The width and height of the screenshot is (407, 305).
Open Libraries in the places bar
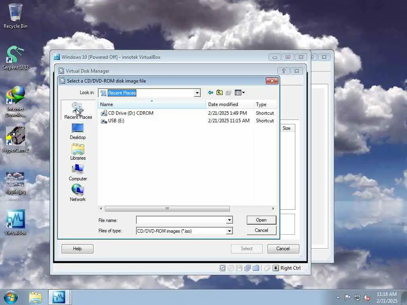pyautogui.click(x=78, y=152)
